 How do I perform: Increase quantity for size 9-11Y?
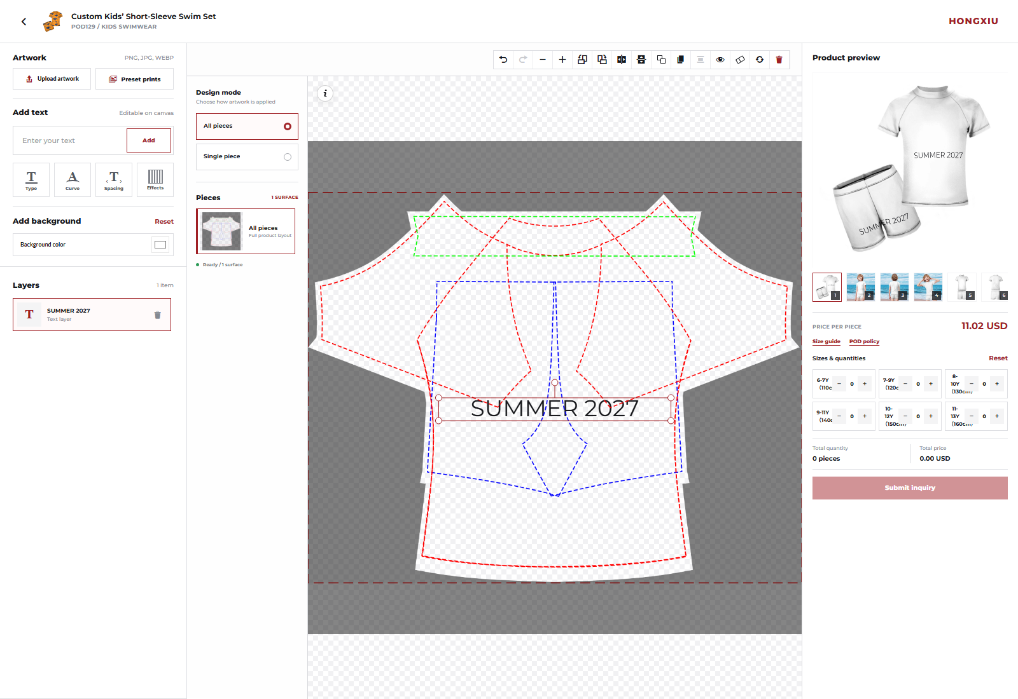pyautogui.click(x=865, y=416)
